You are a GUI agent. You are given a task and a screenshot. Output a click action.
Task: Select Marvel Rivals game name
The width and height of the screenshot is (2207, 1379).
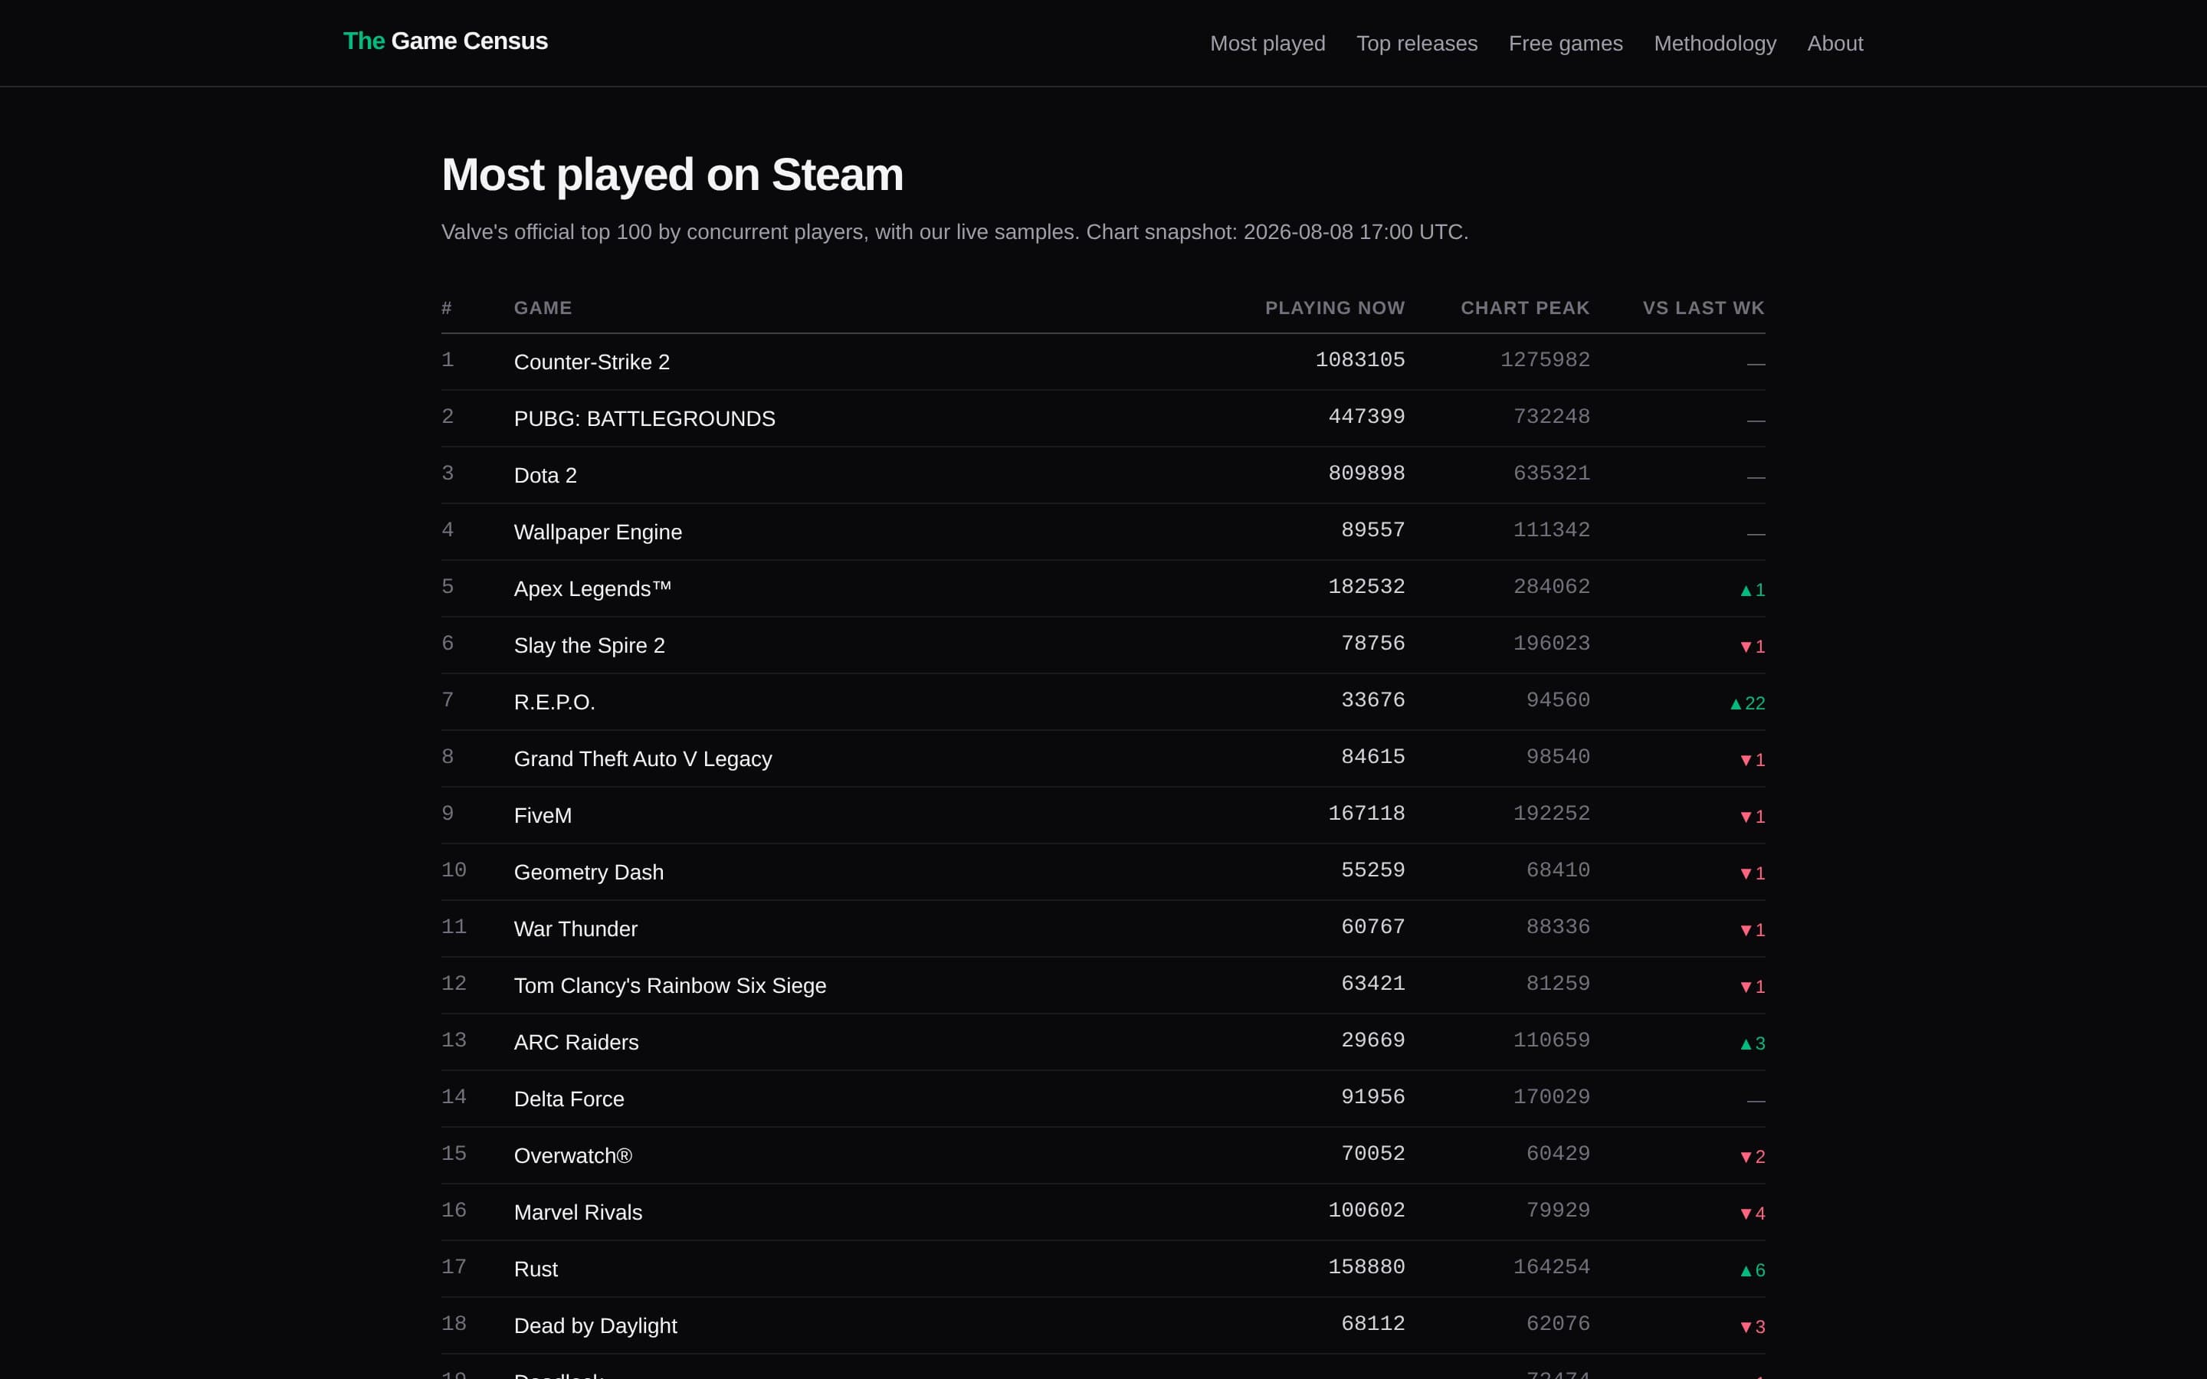pyautogui.click(x=579, y=1212)
